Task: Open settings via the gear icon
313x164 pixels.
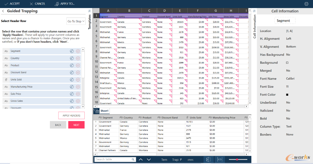Action: pyautogui.click(x=306, y=4)
